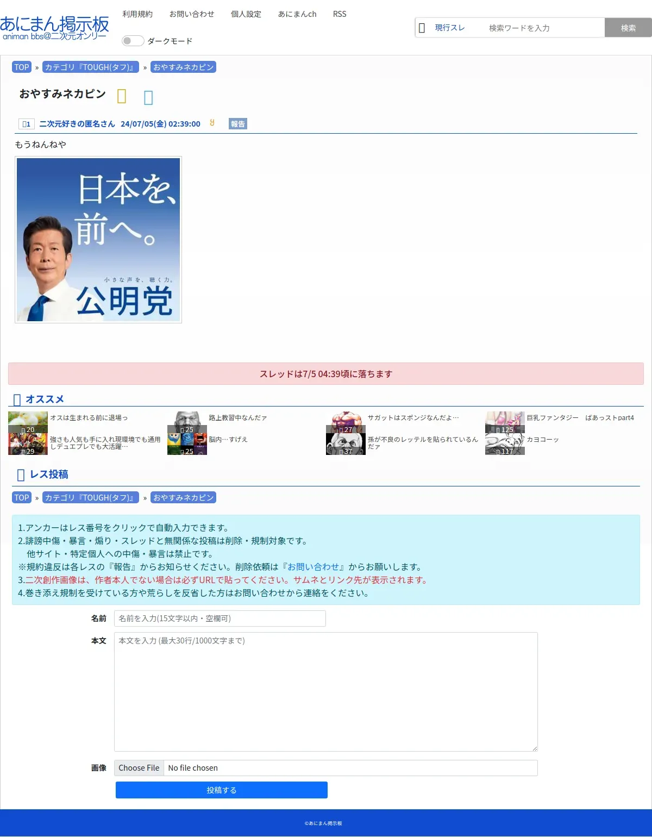Click the あにまん掲示板 site logo

(x=54, y=28)
